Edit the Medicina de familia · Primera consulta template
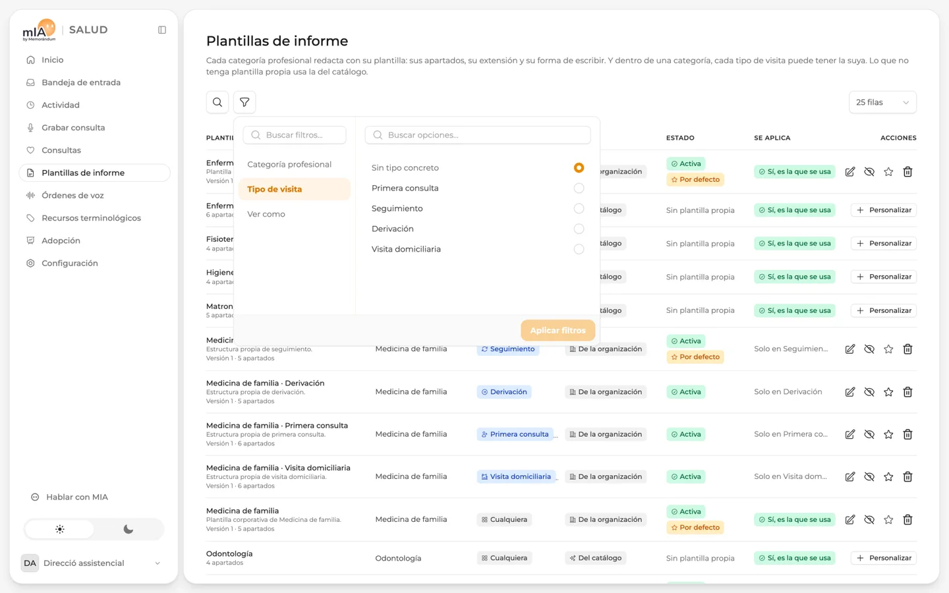Screen dimensions: 949x593 pyautogui.click(x=850, y=434)
